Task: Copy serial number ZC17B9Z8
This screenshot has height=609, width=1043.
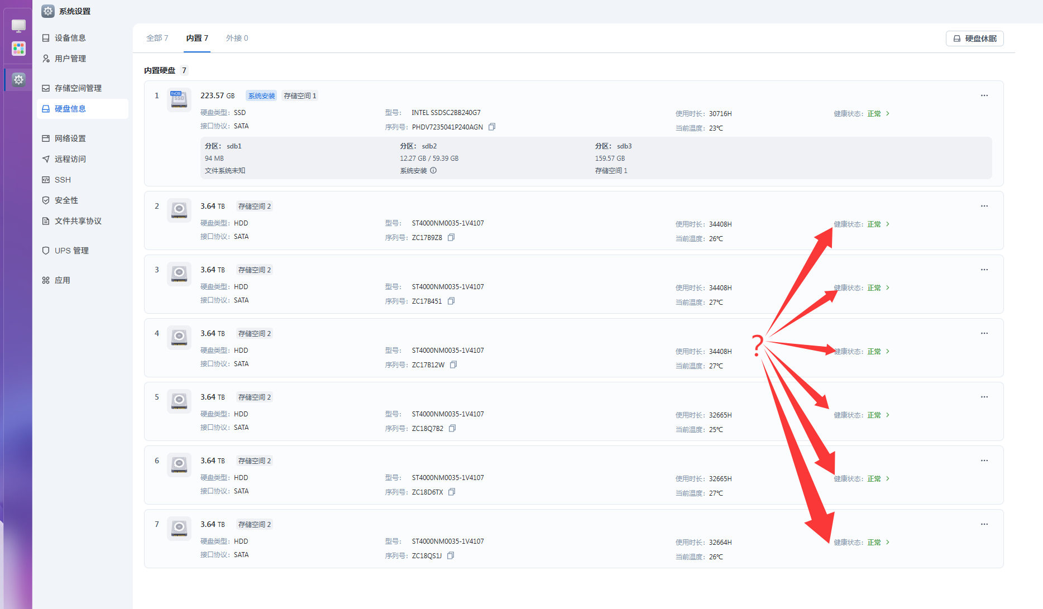Action: pos(451,237)
